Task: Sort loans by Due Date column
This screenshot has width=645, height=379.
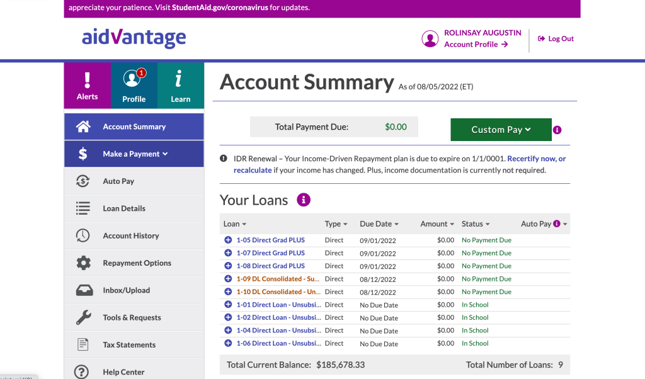Action: (379, 224)
